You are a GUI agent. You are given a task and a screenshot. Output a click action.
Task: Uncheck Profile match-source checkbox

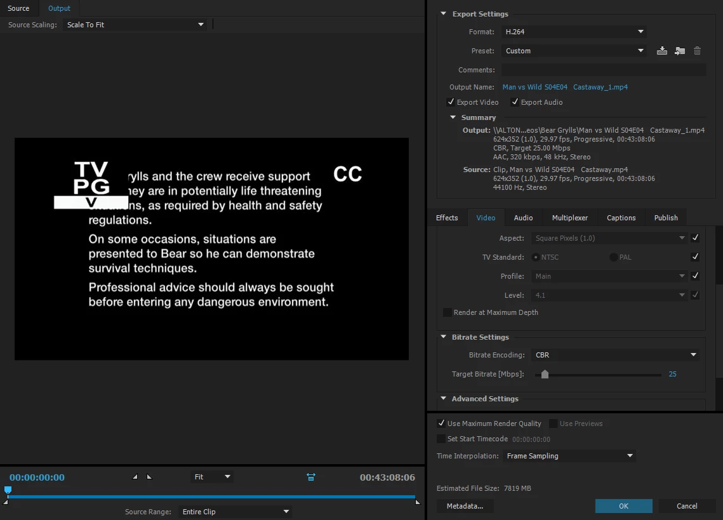tap(695, 276)
